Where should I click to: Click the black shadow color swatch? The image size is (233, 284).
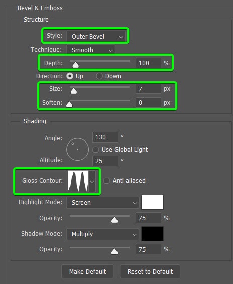pos(152,234)
